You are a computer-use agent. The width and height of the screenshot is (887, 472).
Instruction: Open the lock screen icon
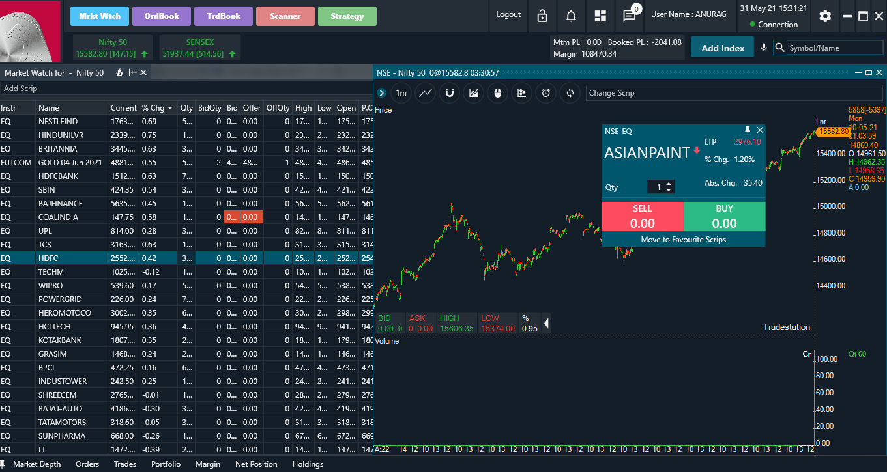542,16
